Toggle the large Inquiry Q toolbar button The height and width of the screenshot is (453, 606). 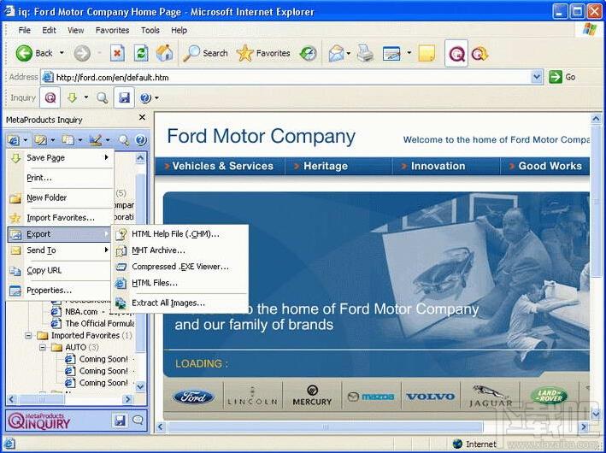tap(456, 53)
